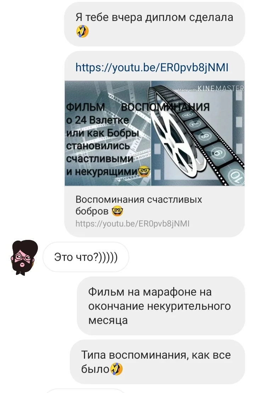255x393 pixels.
Task: Select 'Типа воспоминания, как все было' message
Action: pyautogui.click(x=157, y=362)
